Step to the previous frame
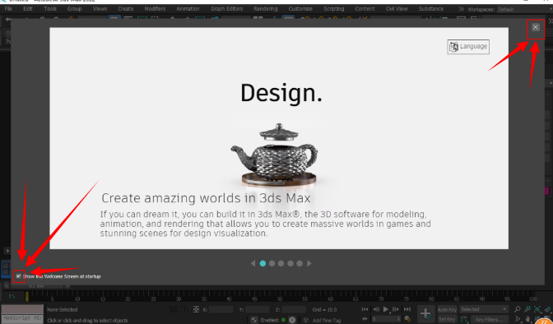This screenshot has height=324, width=553. pos(376,309)
